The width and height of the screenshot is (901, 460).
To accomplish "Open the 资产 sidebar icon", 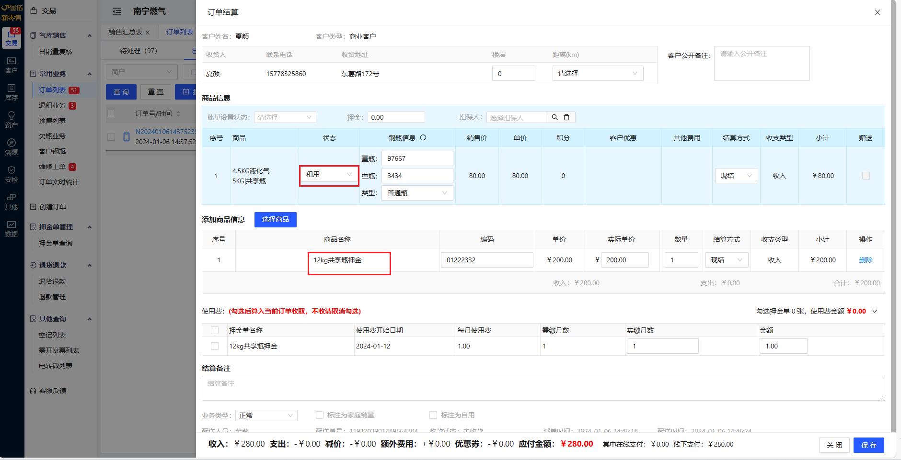I will click(x=12, y=120).
